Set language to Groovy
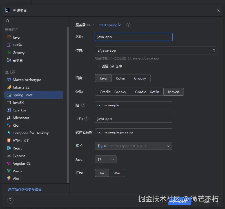This screenshot has height=209, width=225. click(140, 78)
